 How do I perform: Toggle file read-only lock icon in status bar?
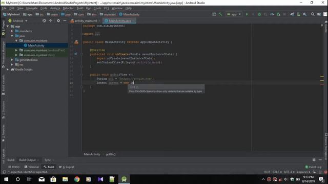(x=314, y=172)
